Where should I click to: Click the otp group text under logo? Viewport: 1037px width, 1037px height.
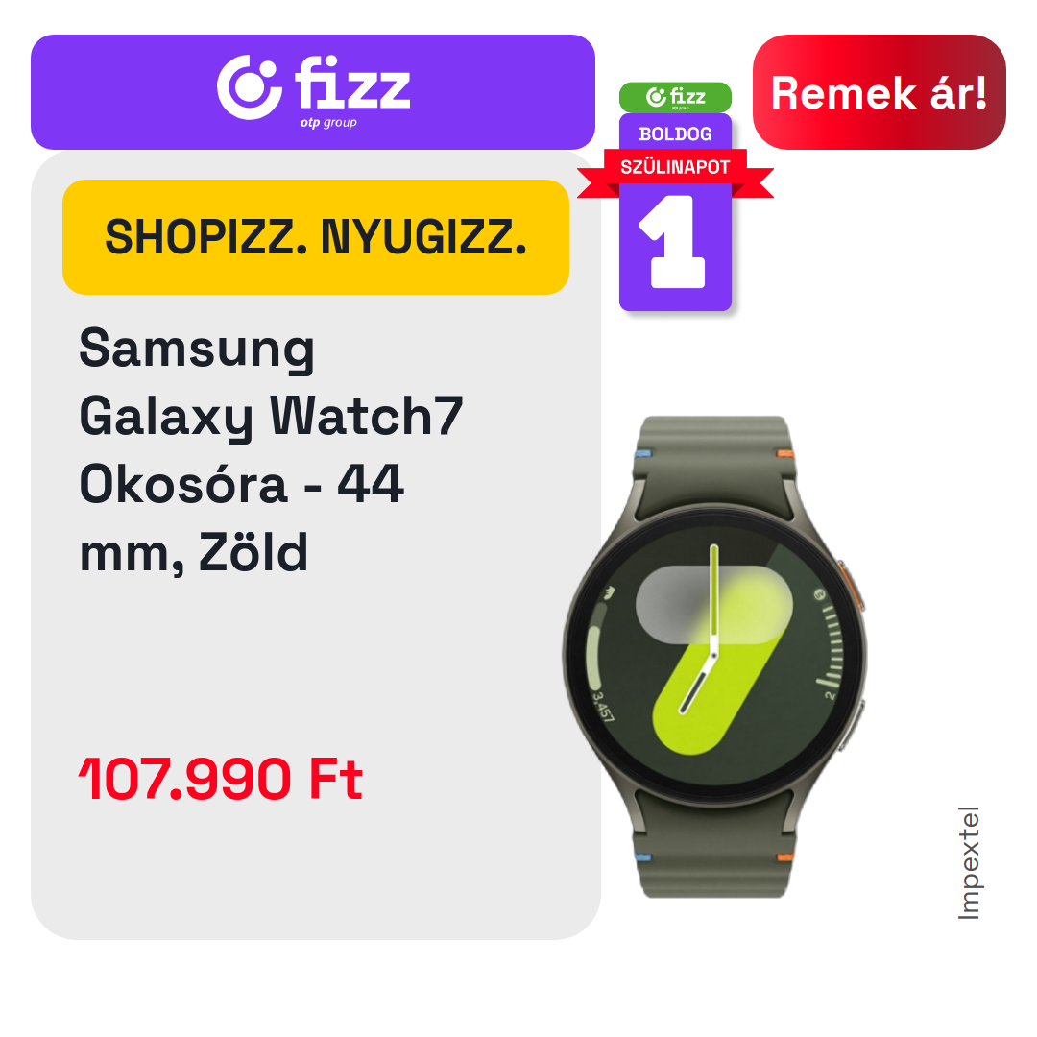(328, 122)
